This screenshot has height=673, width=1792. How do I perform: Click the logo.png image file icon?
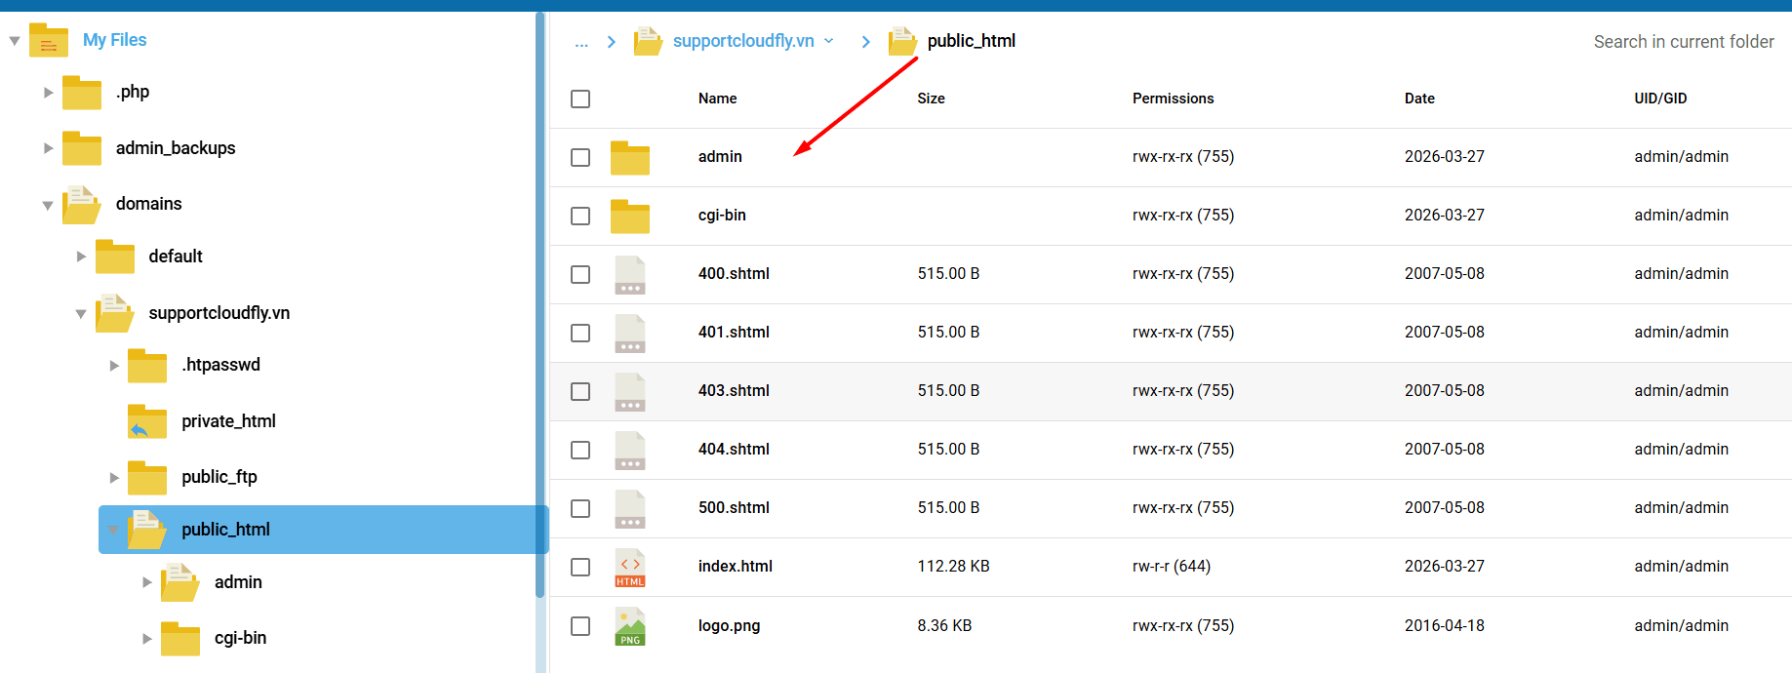[x=629, y=626]
